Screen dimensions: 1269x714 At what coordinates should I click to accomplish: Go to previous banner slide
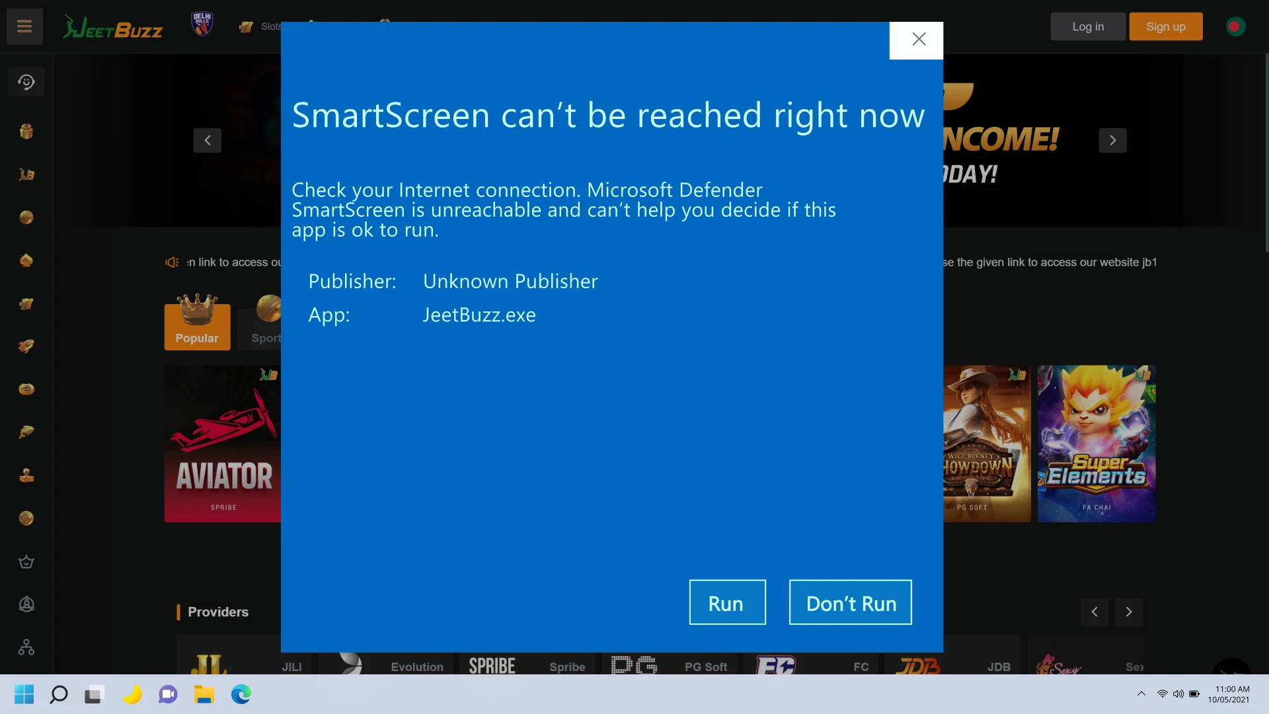pyautogui.click(x=208, y=140)
